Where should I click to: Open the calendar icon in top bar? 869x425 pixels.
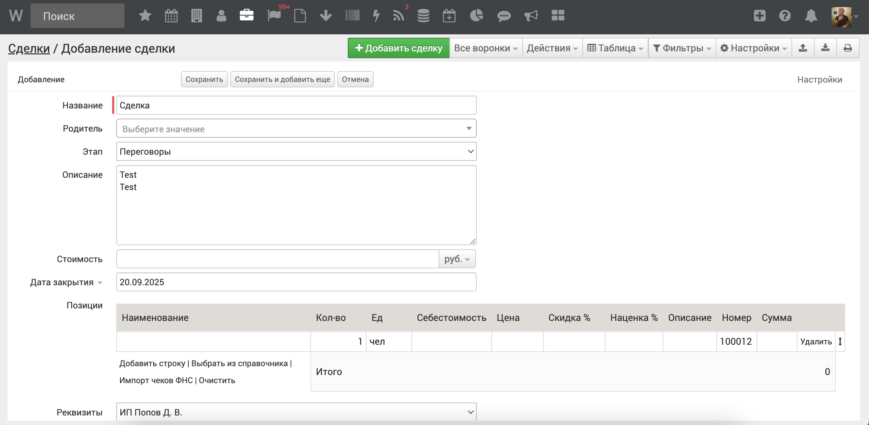coord(171,16)
